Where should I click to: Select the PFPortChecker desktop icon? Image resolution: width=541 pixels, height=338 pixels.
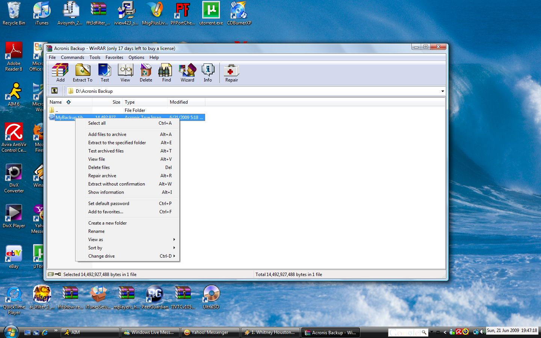pos(183,14)
